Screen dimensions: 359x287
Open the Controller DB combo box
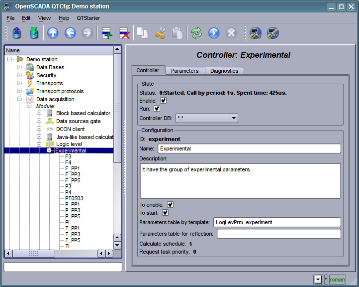tap(207, 118)
